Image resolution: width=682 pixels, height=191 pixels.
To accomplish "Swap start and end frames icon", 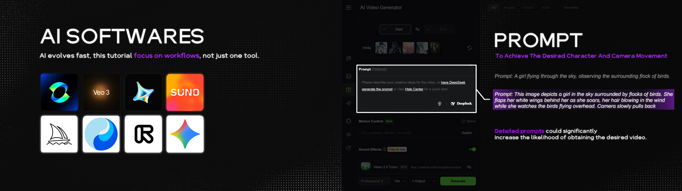I will coord(417,29).
